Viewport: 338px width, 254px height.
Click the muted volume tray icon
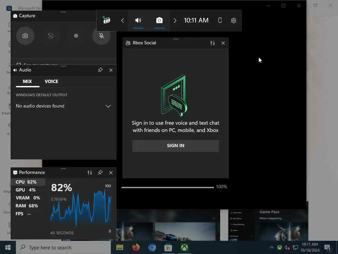point(287,247)
